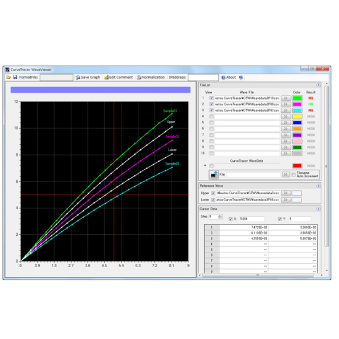Click the FormatFile input field
339x339 pixels.
(x=56, y=77)
